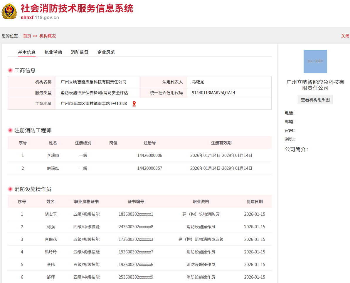Click operator name 胡宏玉
The width and height of the screenshot is (350, 283).
tap(51, 214)
